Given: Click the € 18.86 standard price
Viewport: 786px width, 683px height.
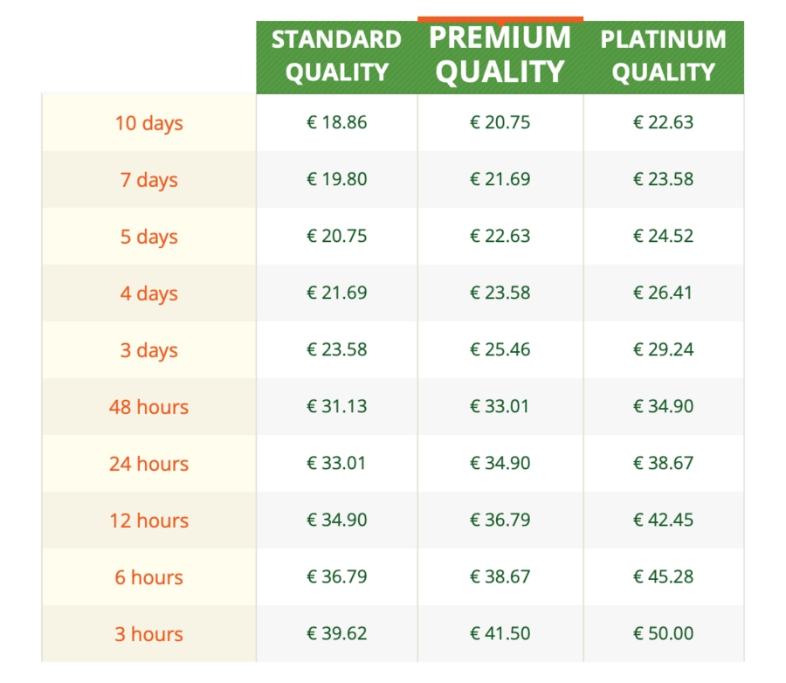Looking at the screenshot, I should [x=337, y=122].
